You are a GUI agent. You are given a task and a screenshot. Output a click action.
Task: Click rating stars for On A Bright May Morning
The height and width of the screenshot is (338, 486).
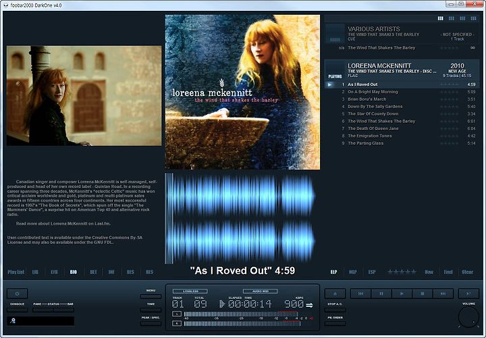point(449,92)
